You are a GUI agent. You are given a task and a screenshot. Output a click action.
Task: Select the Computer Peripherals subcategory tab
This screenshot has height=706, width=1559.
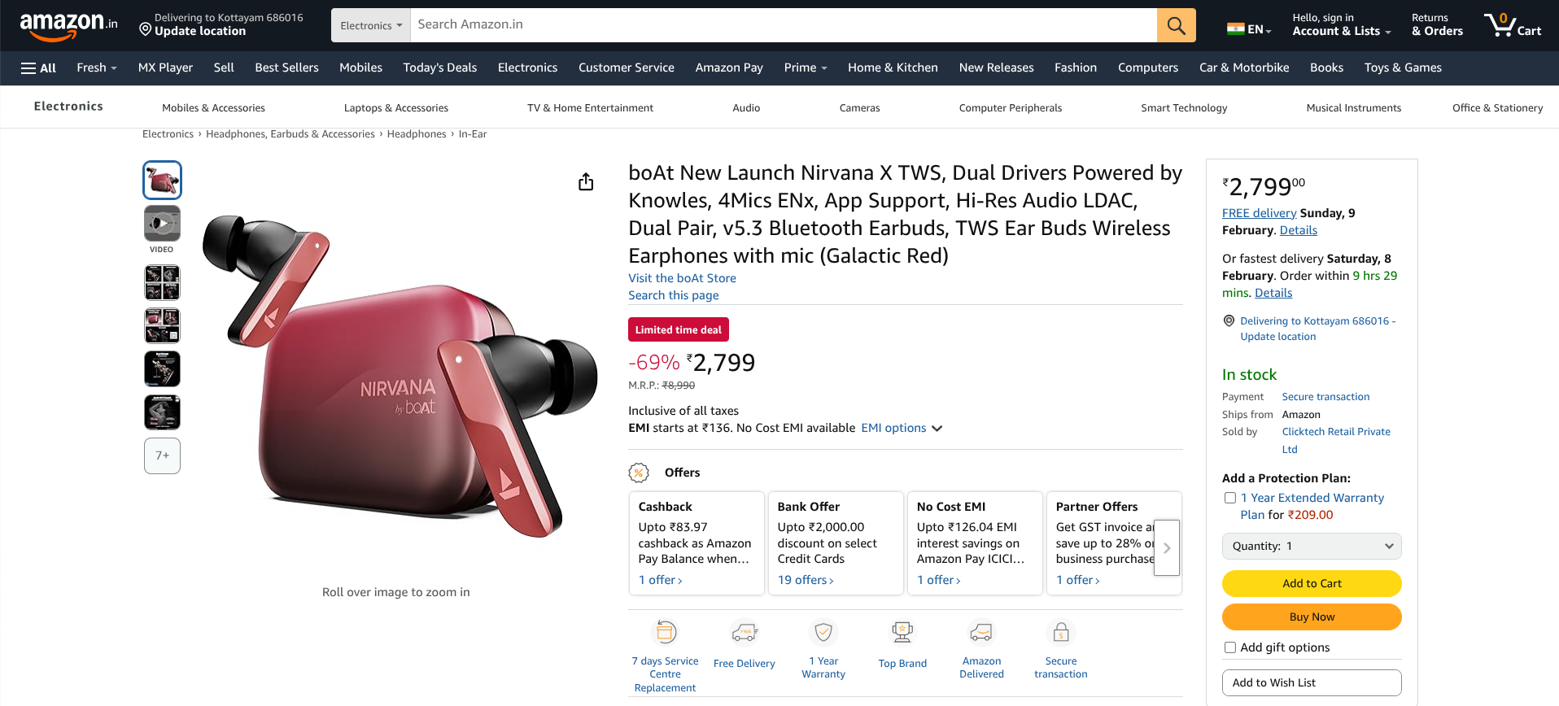pos(1010,108)
